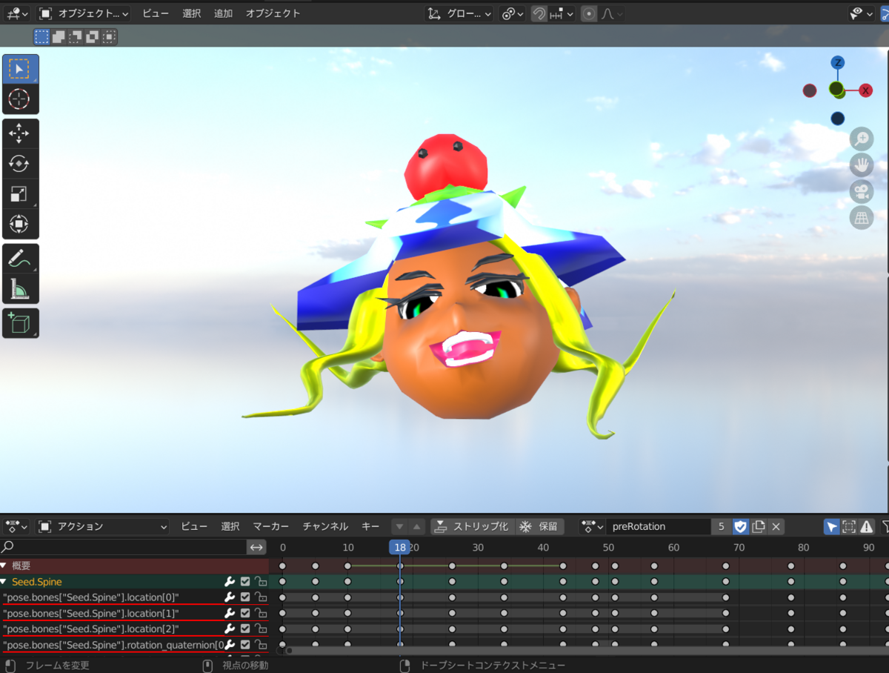Click the modifier wrench icon on Seed.Spine channel
The image size is (889, 673).
[230, 582]
